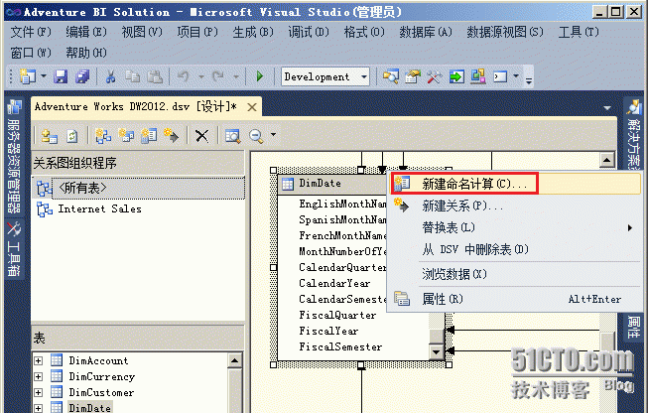The width and height of the screenshot is (648, 413).
Task: Expand the DimAccount table node
Action: pos(38,361)
